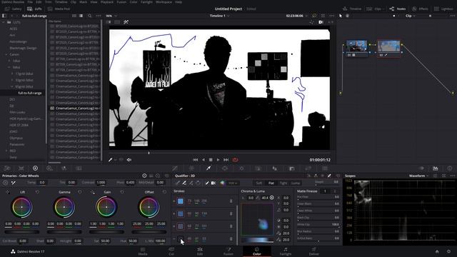Reset the Gamma wheel
Screen dimensions: 457x257
click(x=80, y=192)
